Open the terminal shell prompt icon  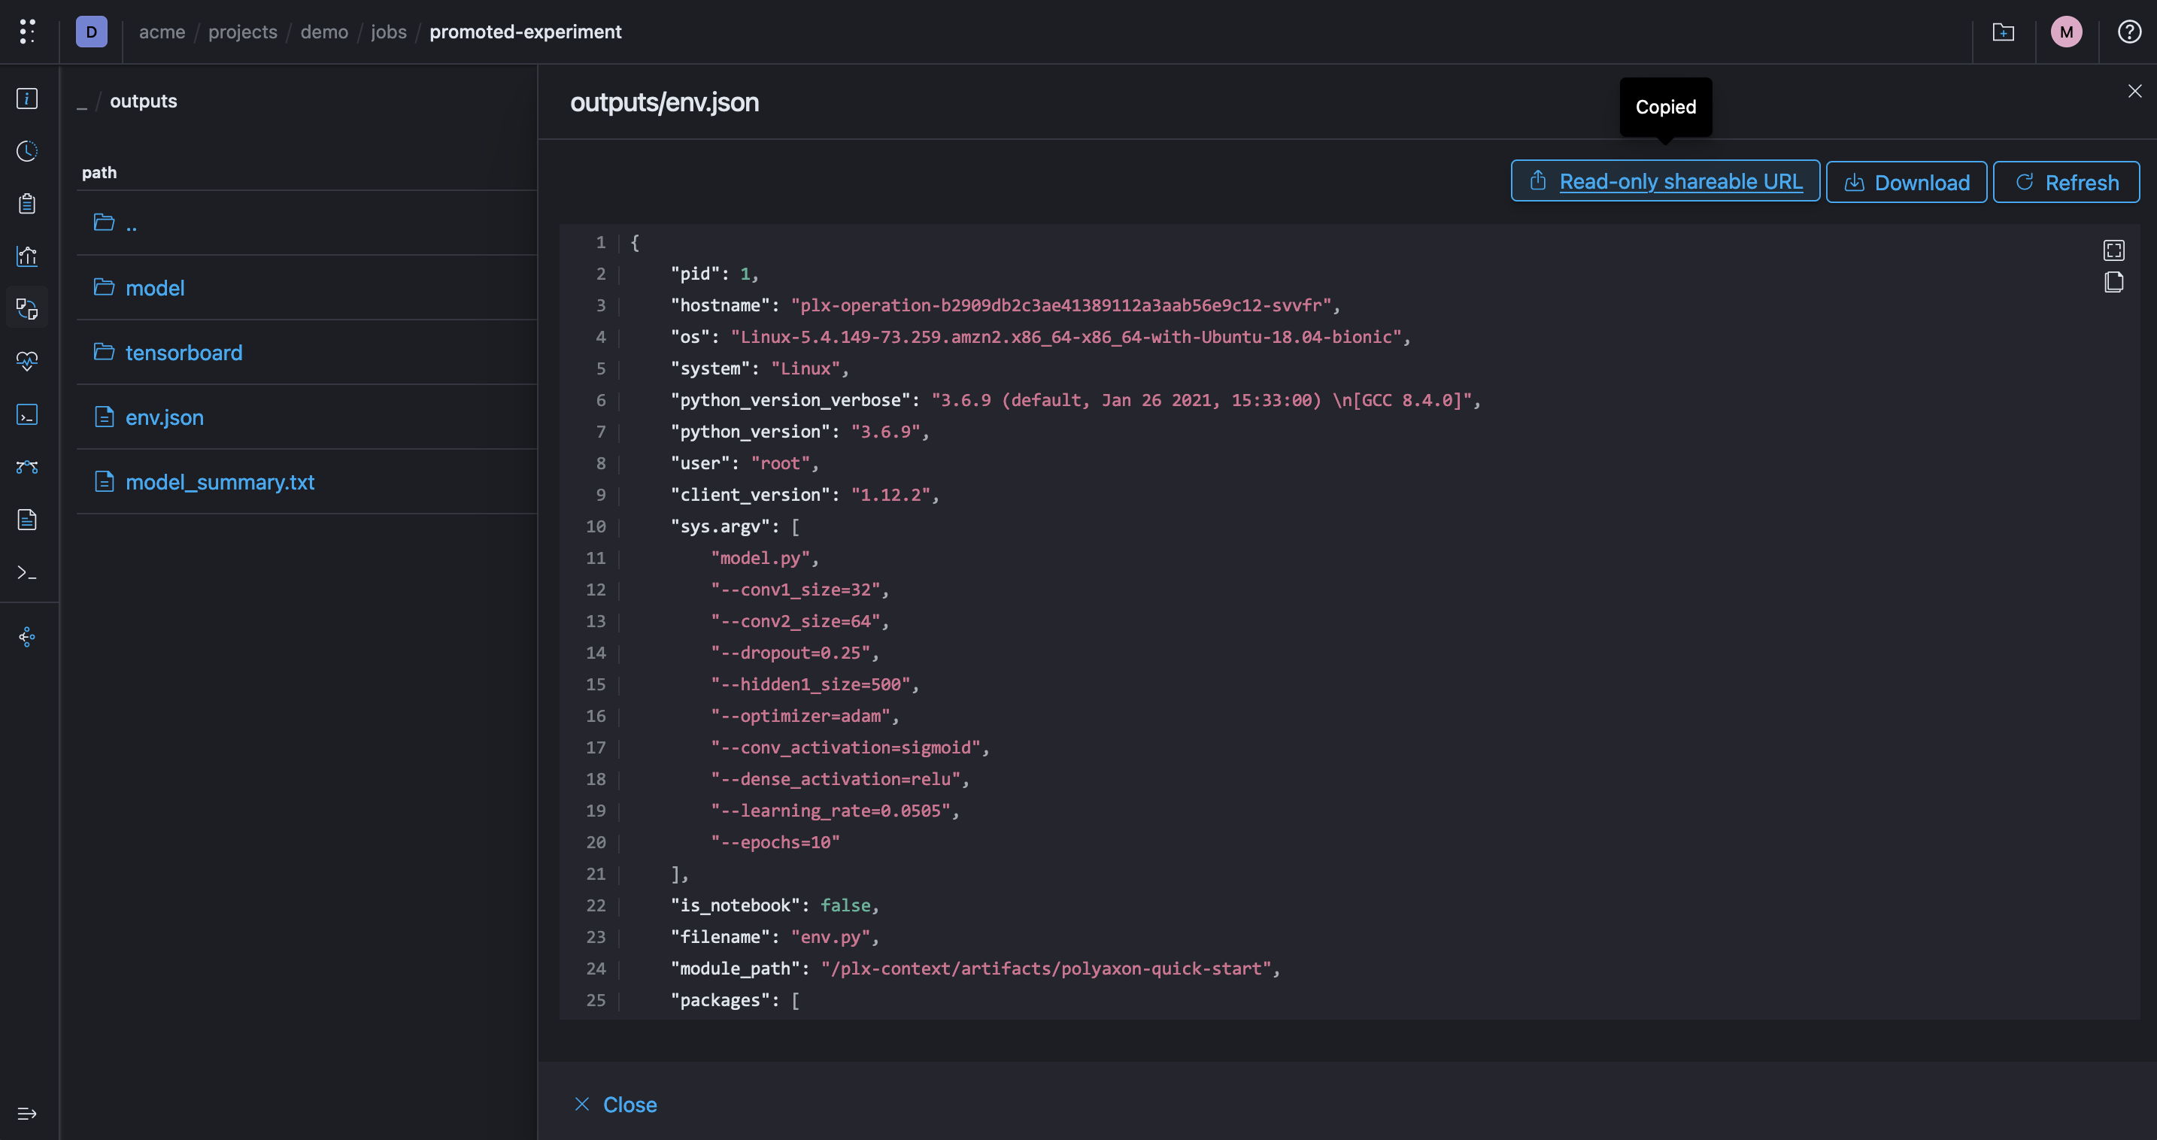click(27, 572)
